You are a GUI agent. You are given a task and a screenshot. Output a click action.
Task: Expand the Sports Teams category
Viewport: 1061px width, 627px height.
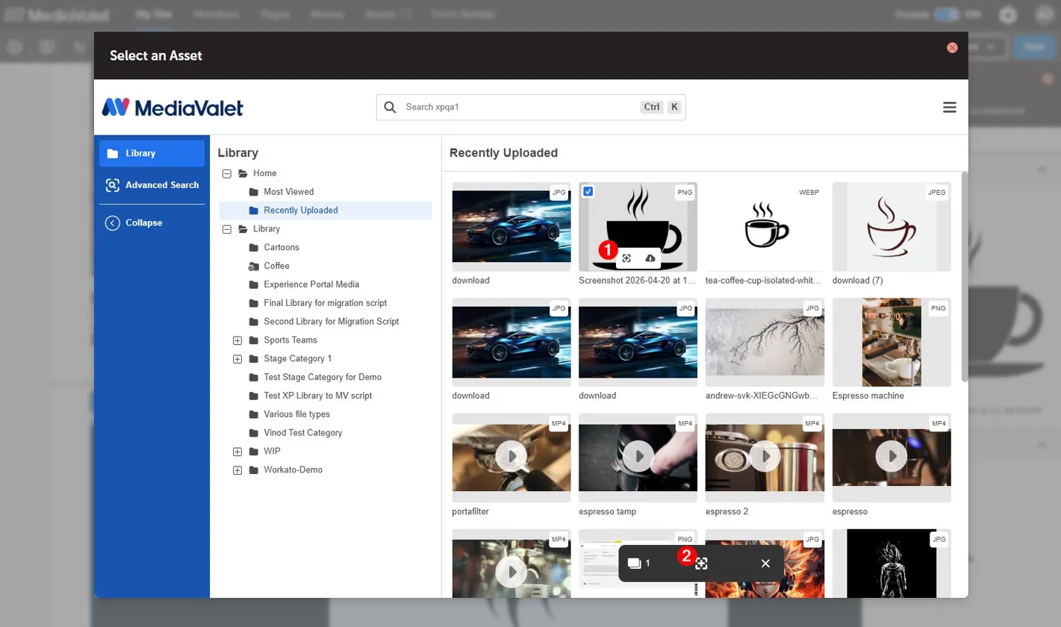[237, 340]
